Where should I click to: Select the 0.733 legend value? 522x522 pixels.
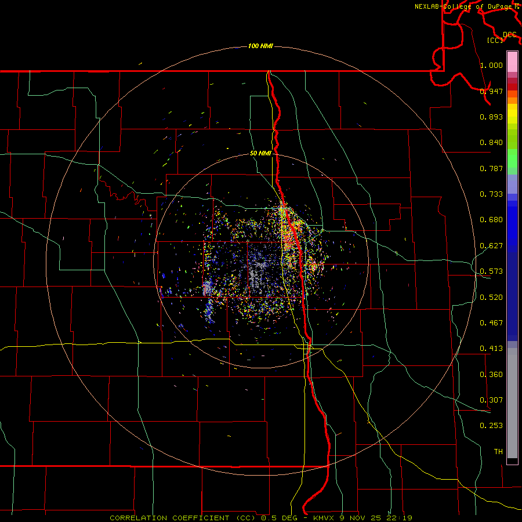(491, 194)
